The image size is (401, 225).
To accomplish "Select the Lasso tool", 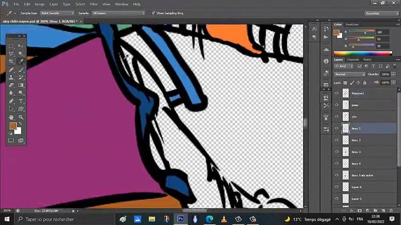I will tap(11, 54).
